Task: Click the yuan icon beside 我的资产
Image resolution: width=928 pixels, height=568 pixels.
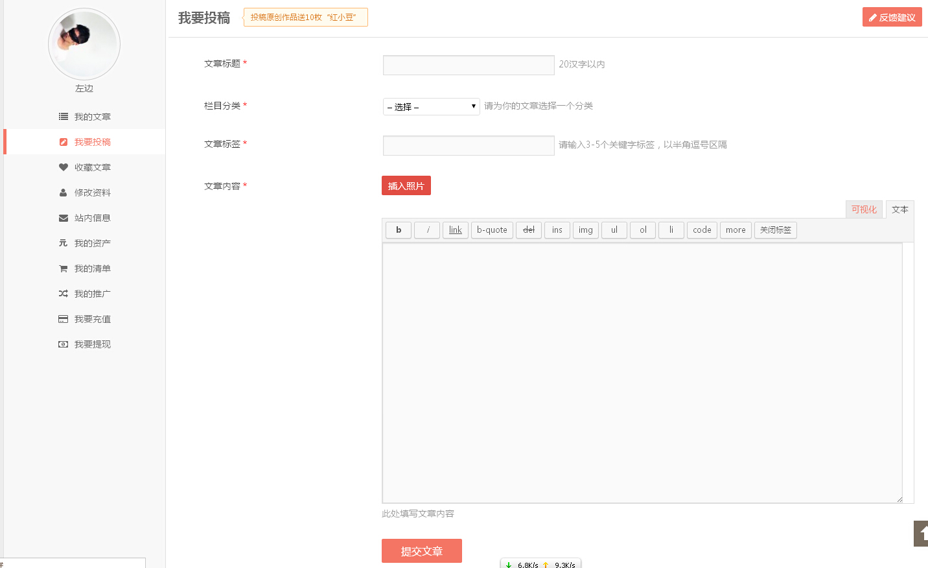Action: click(64, 243)
